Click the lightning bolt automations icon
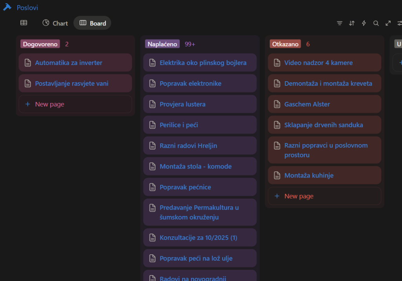 pos(364,23)
